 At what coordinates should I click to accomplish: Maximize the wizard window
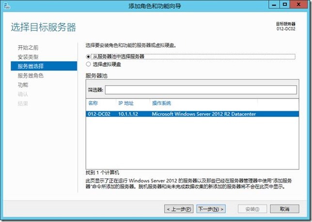(x=284, y=4)
